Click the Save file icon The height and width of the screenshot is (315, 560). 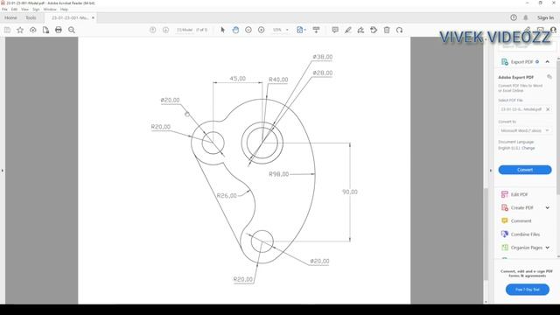(x=7, y=30)
